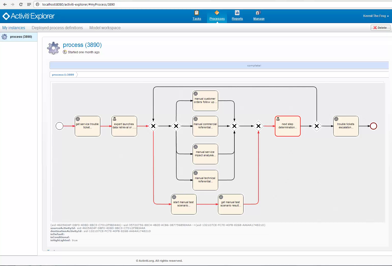Viewport: 392px width, 266px height.
Task: Switch to Deployed process definitions tab
Action: click(x=57, y=28)
